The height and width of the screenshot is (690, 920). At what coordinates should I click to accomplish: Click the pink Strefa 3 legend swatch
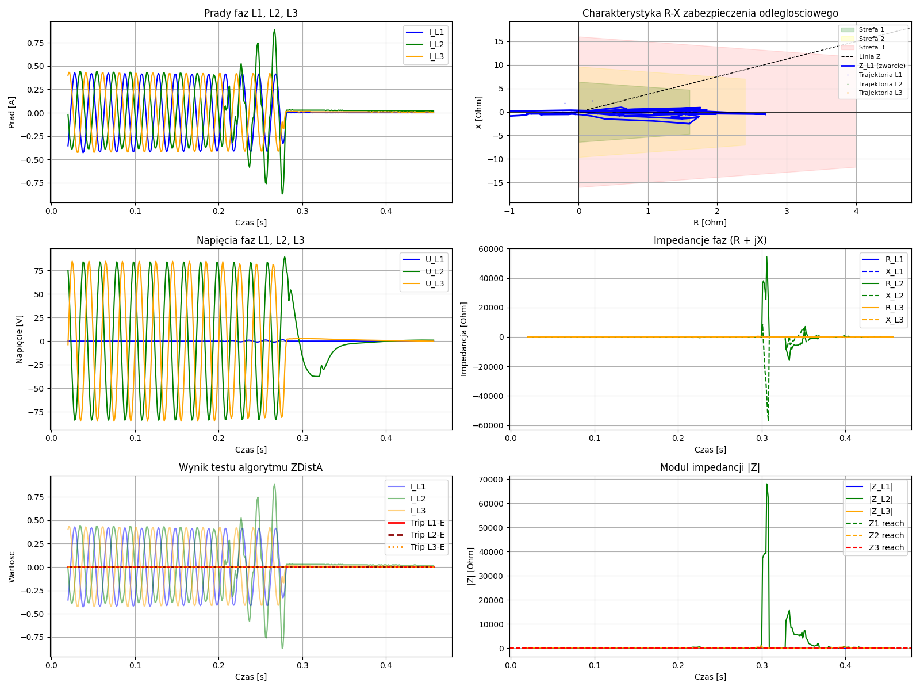pyautogui.click(x=848, y=47)
